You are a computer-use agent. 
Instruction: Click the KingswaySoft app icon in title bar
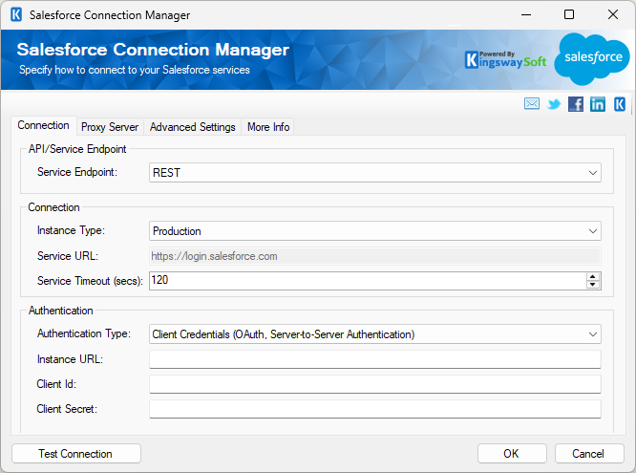tap(16, 15)
